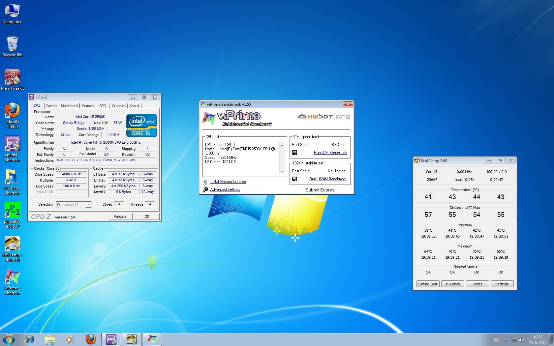
Task: Click the wrench icon for Advanced Settings
Action: tap(205, 189)
